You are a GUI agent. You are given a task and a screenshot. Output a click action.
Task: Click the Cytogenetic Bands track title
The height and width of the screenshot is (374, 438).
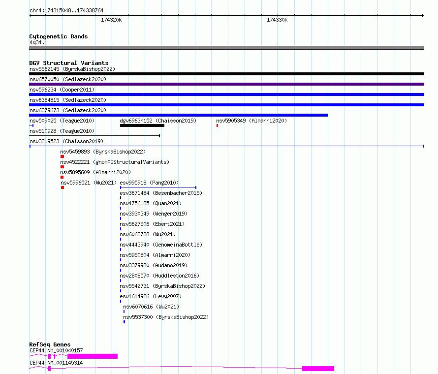tap(59, 36)
